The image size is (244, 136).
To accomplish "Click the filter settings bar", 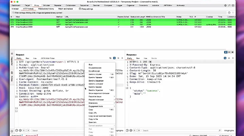I will point(119,13).
